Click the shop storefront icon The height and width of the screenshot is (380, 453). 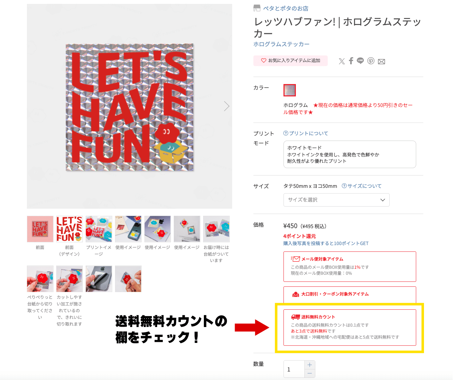[x=257, y=8]
